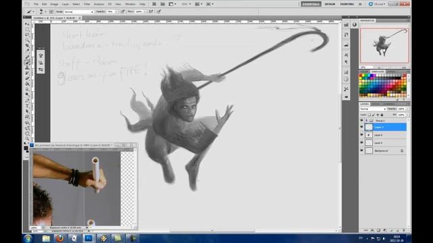433x243 pixels.
Task: Select the Rectangular Marquee tool
Action: [27, 30]
